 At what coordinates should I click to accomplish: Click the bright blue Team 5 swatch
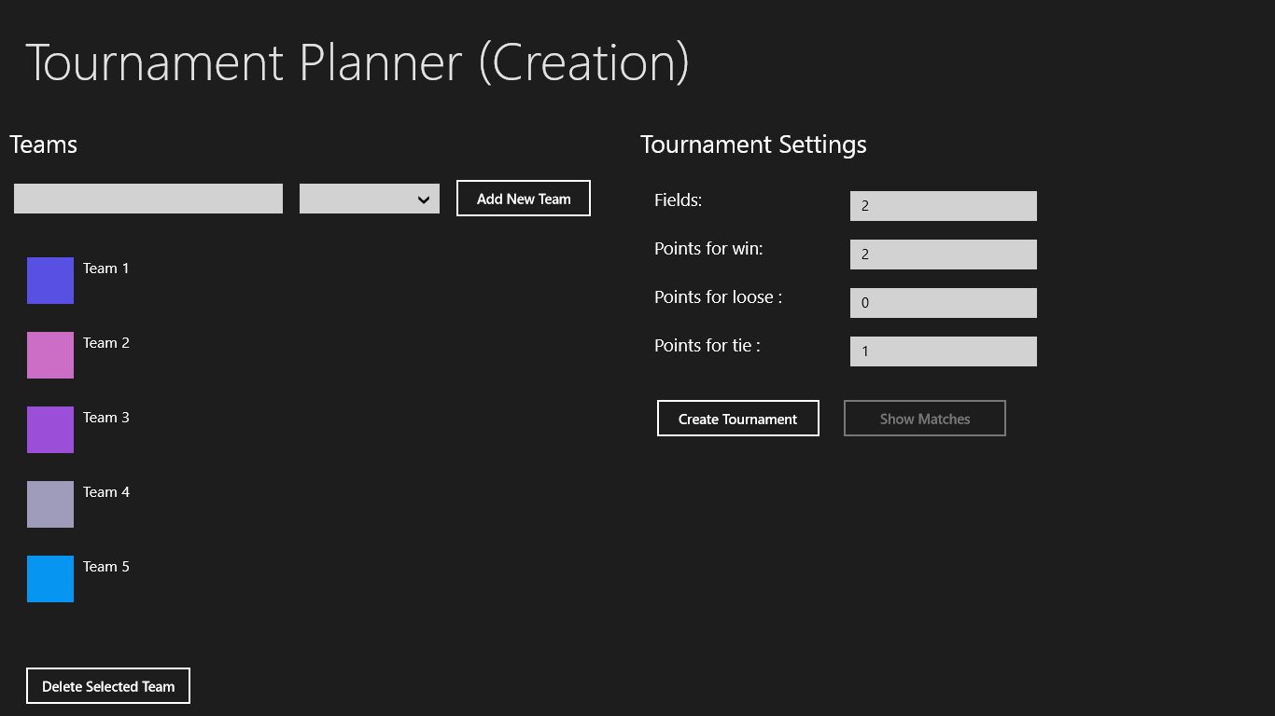[50, 579]
